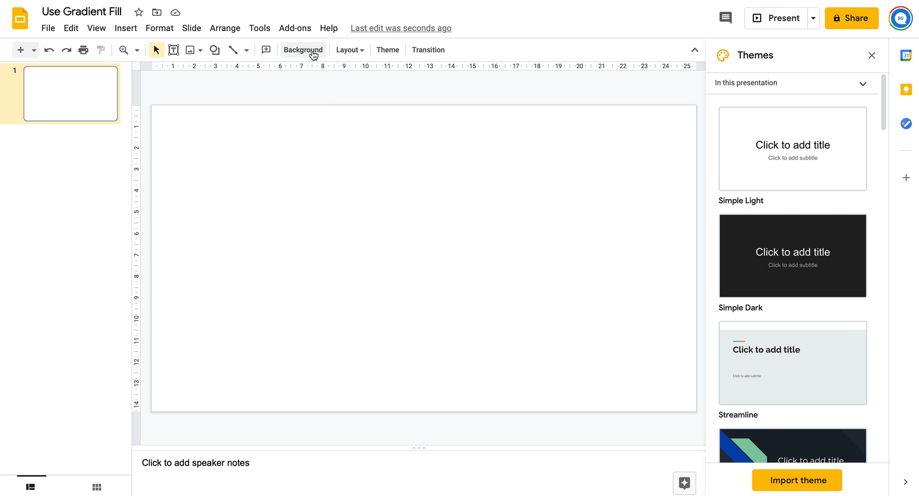This screenshot has height=496, width=919.
Task: Insert a Text box
Action: coord(174,50)
